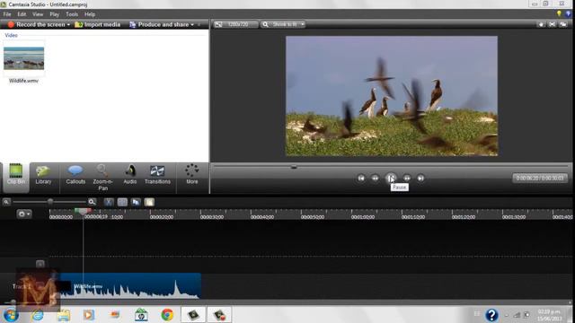
Task: Open the View menu
Action: pos(38,14)
